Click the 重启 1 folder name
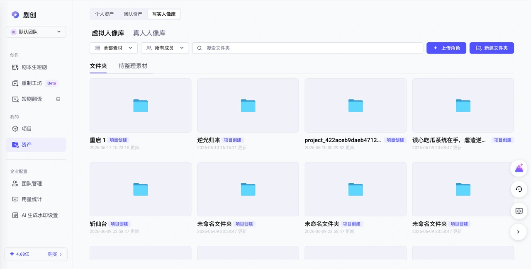 [x=97, y=140]
